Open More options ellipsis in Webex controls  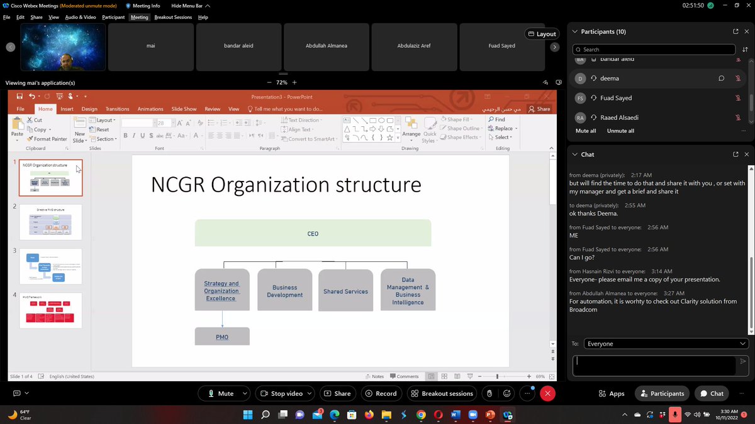[x=528, y=393]
